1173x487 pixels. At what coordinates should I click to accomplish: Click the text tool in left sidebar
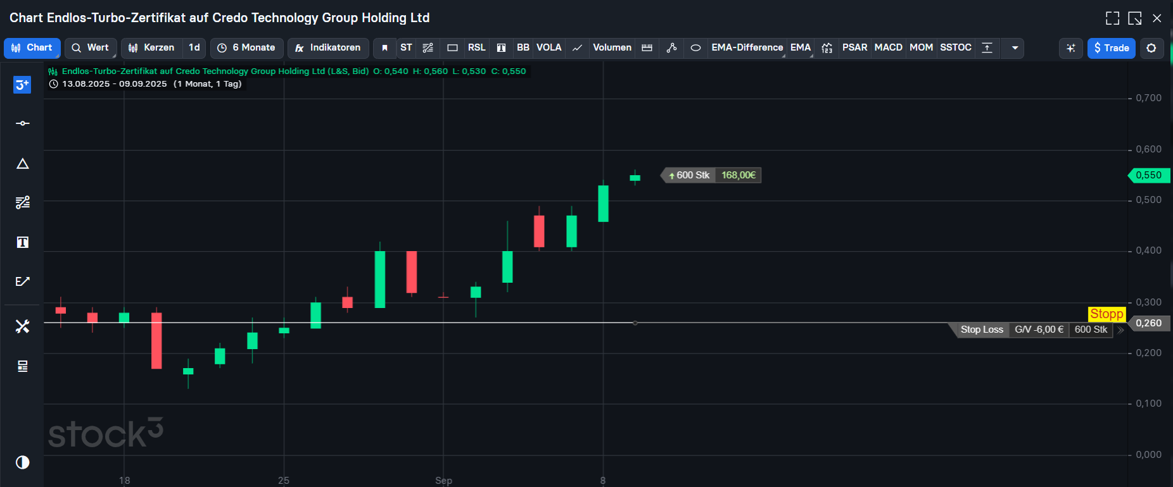[23, 242]
